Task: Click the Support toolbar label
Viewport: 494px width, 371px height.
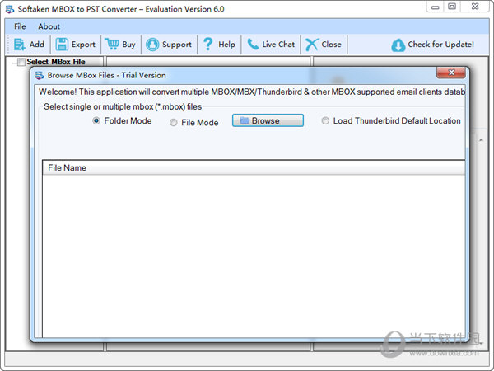Action: pyautogui.click(x=177, y=45)
